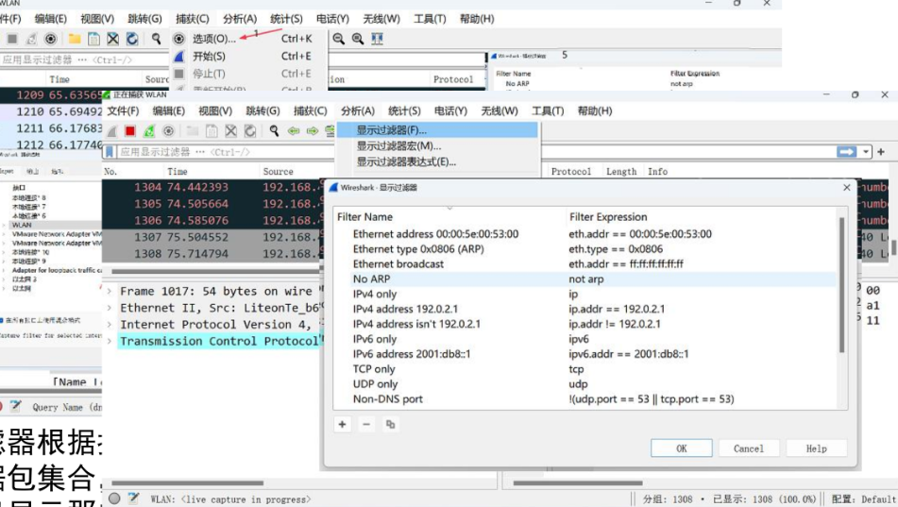
Task: Choose 选项(O)... in the Capture menu
Action: coord(213,39)
